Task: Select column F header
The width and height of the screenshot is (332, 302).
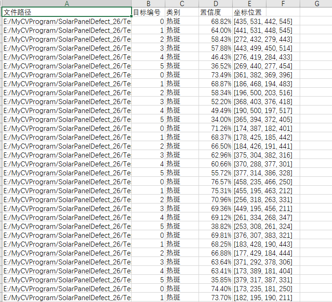Action: coord(283,3)
